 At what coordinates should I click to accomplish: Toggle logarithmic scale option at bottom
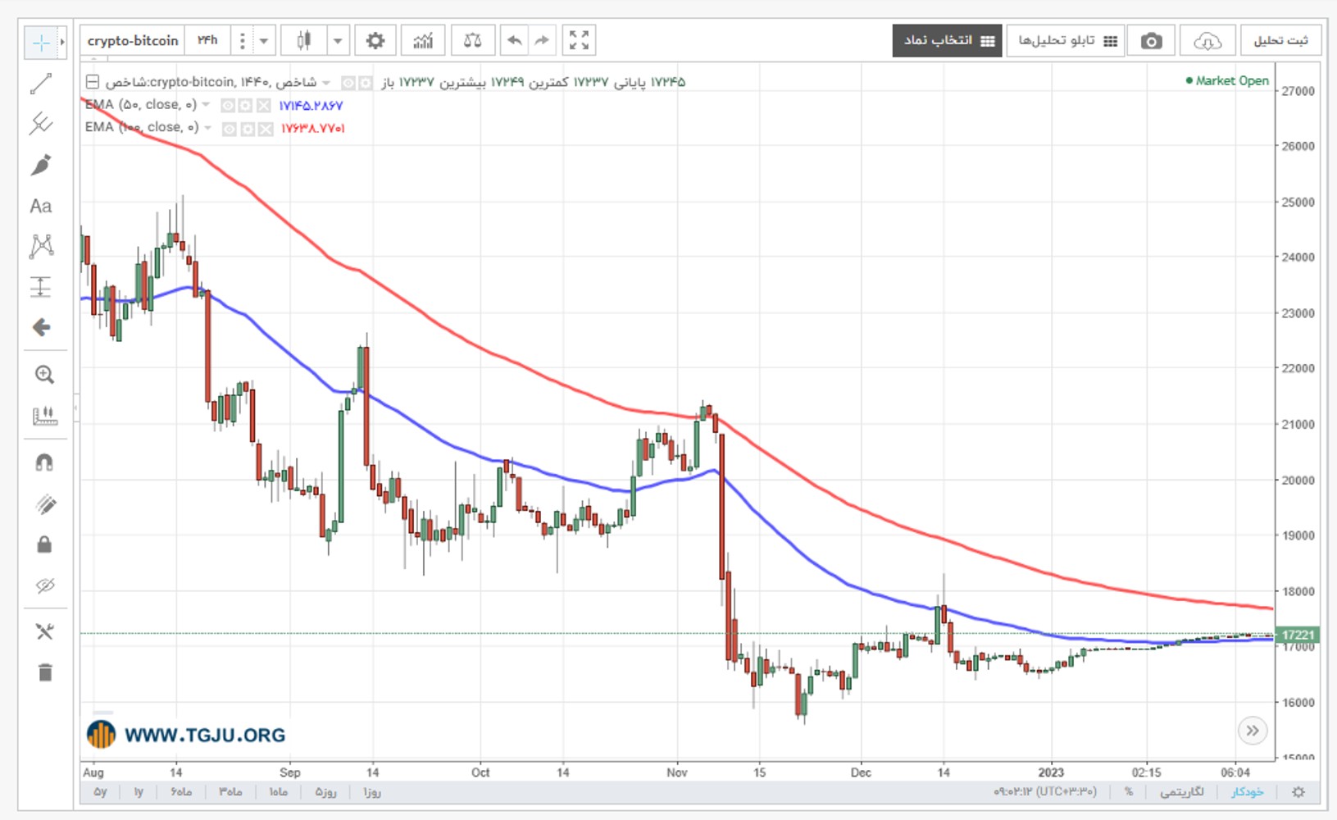point(1181,792)
